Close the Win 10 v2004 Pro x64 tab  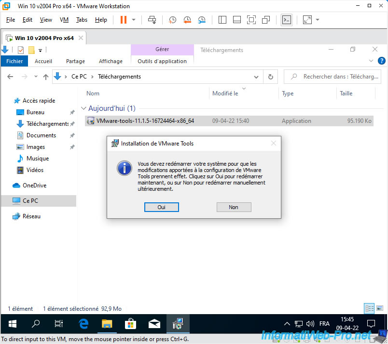[81, 38]
